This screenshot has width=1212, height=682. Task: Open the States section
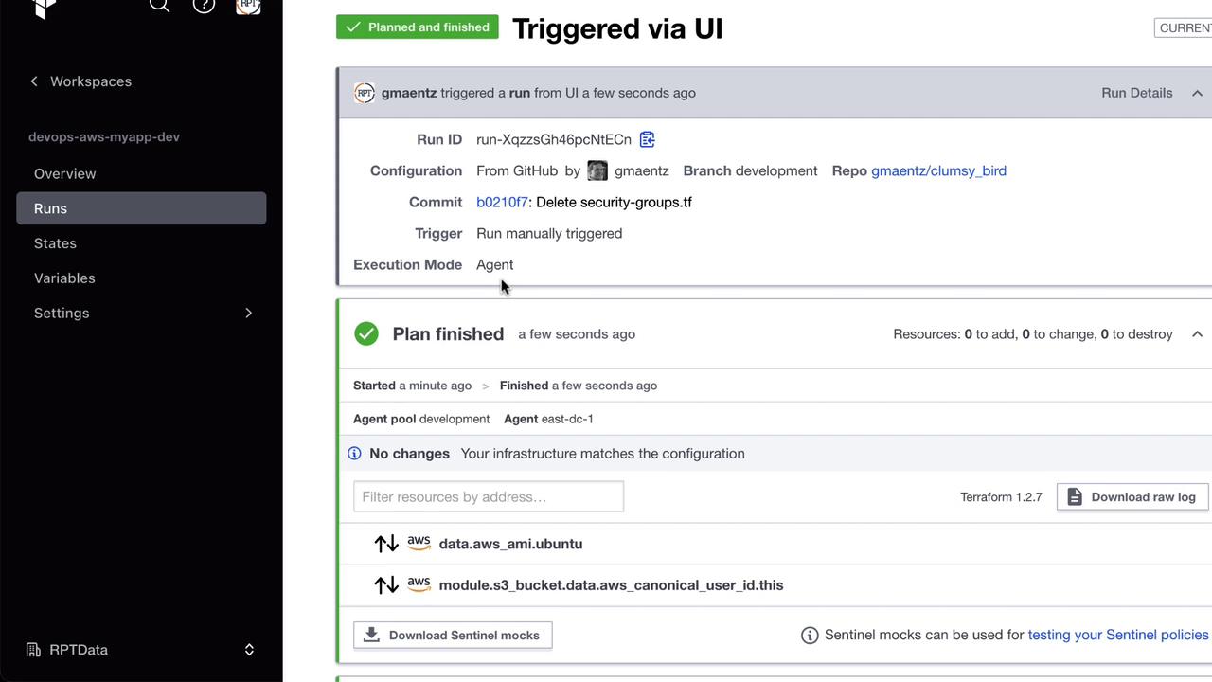(55, 243)
